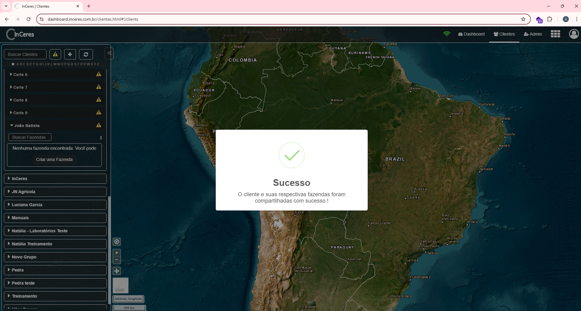Open the apps grid icon in the header
Screen dimensions: 581x311
point(555,34)
